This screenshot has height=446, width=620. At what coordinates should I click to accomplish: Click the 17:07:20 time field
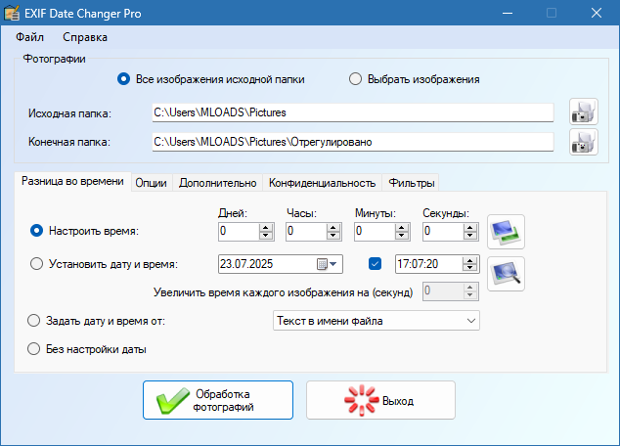click(429, 264)
